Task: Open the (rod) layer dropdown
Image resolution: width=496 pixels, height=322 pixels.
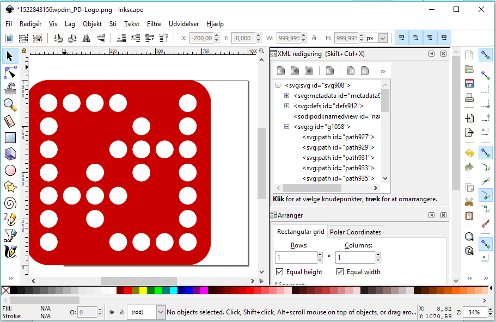Action: pyautogui.click(x=161, y=312)
